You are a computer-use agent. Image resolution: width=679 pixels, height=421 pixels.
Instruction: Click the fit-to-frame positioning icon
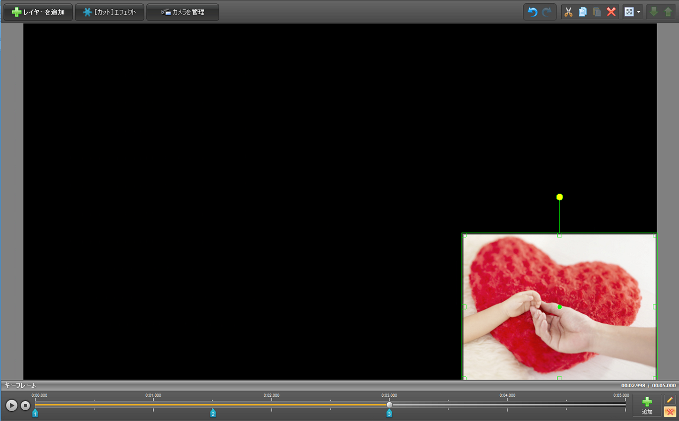coord(629,12)
